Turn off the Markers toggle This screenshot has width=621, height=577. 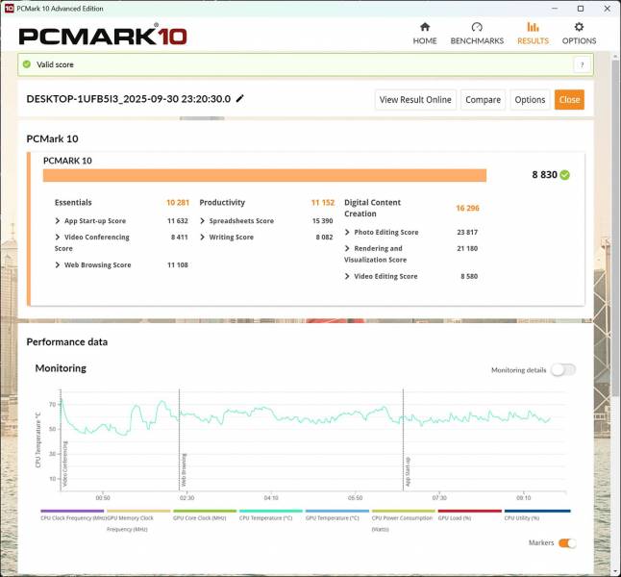click(567, 543)
